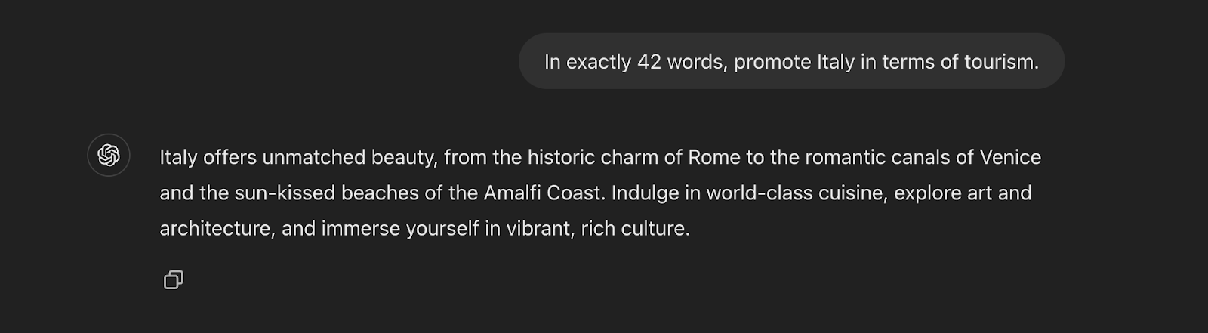Click the word "promote" in the prompt
This screenshot has width=1208, height=333.
(772, 61)
